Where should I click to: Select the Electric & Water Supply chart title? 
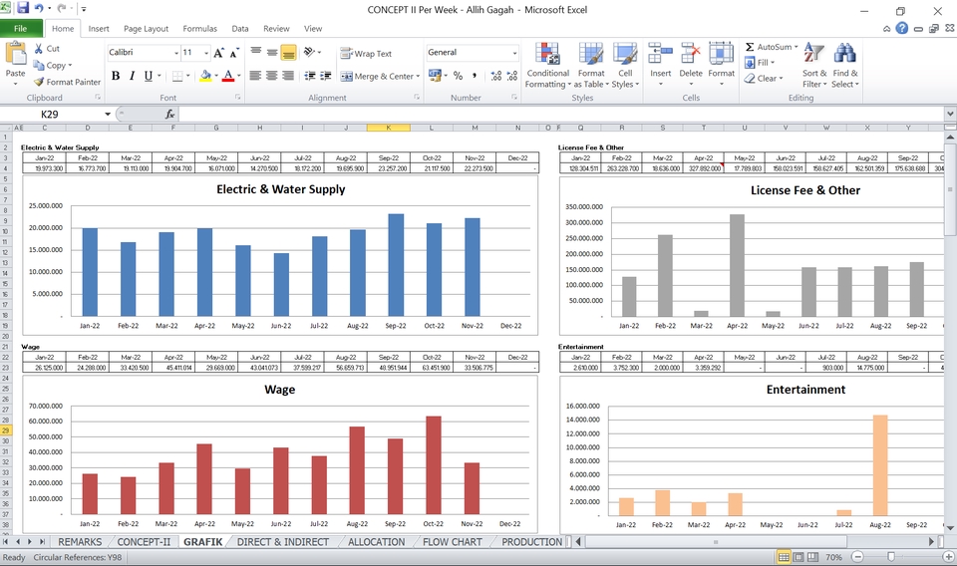(x=281, y=189)
